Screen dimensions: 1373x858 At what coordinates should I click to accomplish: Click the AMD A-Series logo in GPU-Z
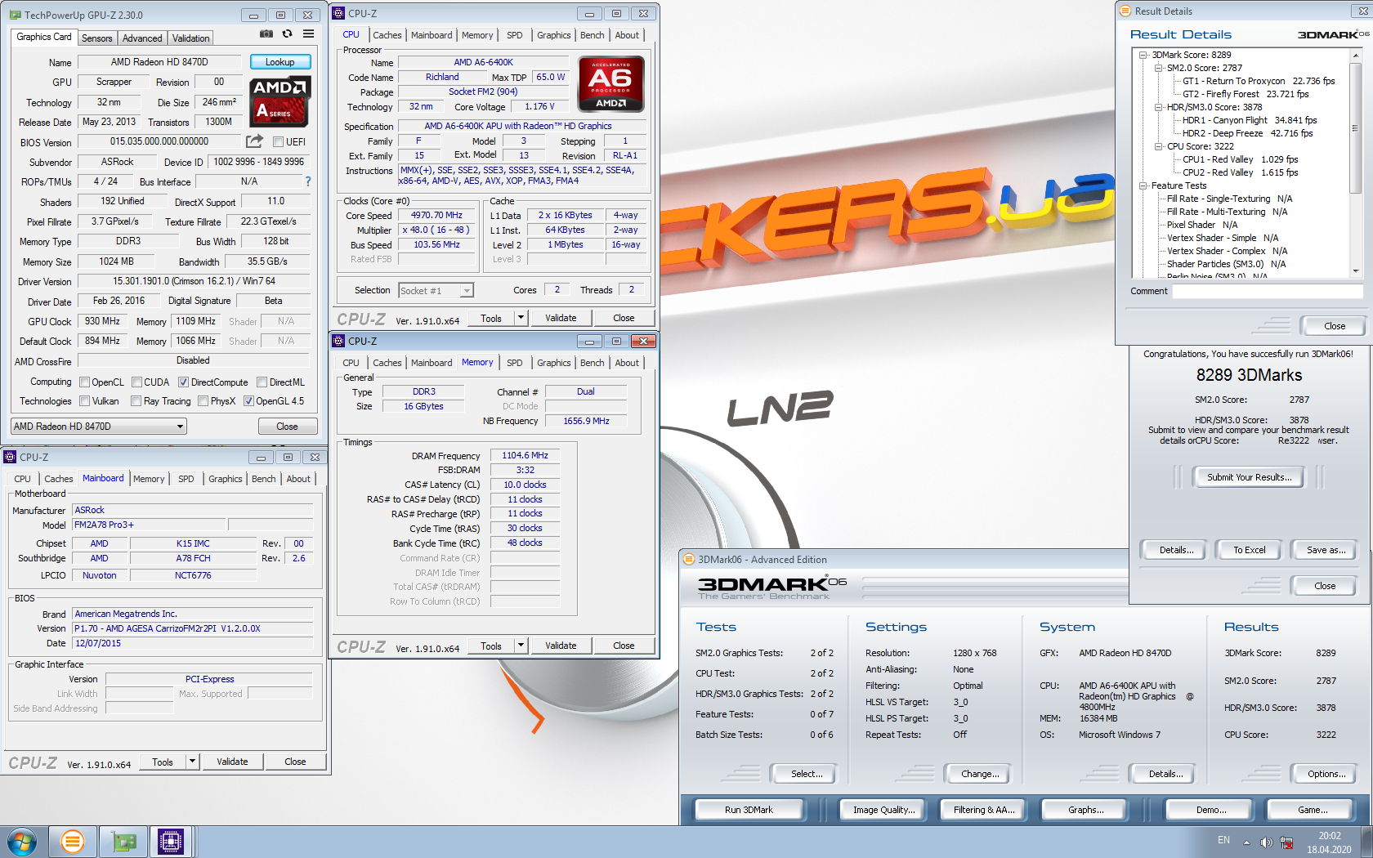click(x=280, y=101)
